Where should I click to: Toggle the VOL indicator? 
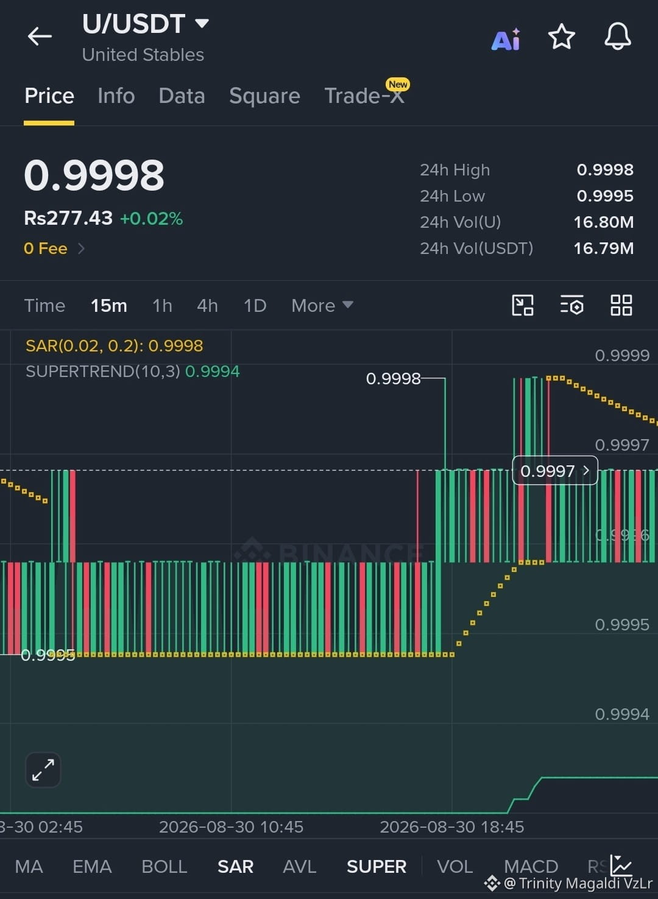coord(455,866)
